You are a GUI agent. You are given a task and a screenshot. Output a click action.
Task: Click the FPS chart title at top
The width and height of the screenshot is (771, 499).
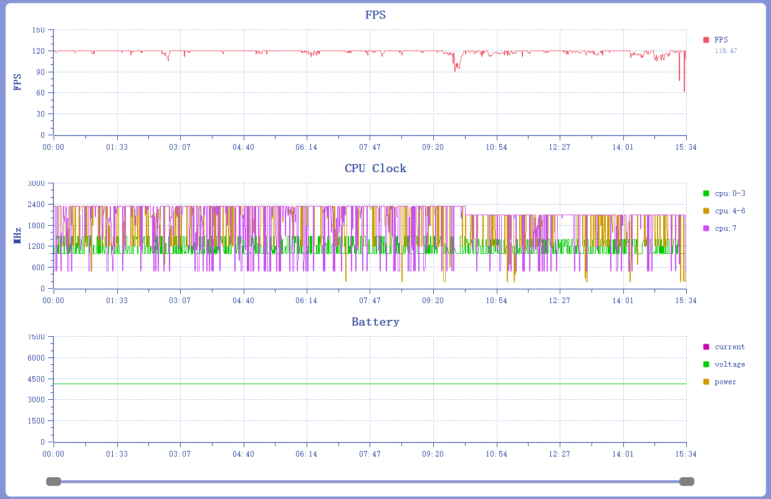pyautogui.click(x=375, y=15)
